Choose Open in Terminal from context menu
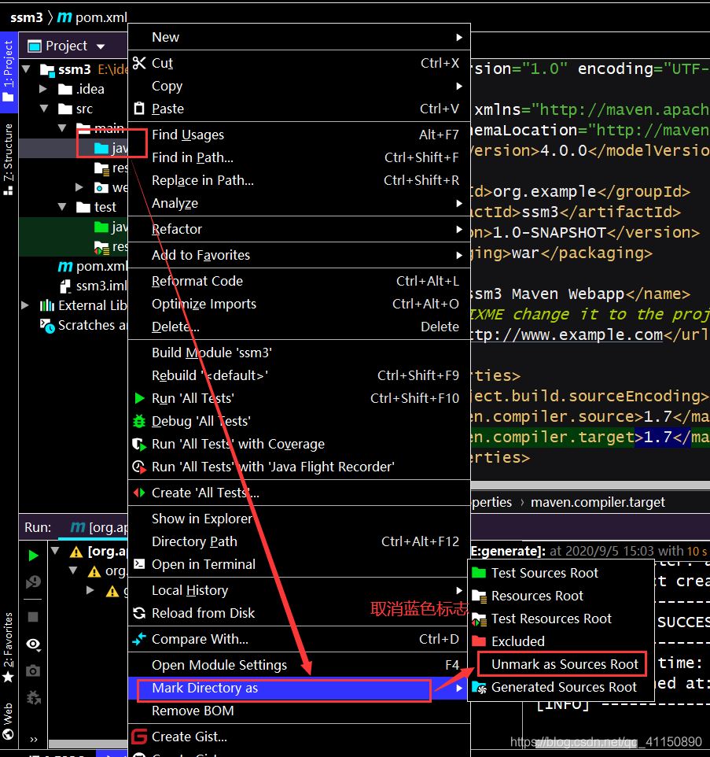Screen dimensions: 710x757 coord(203,564)
